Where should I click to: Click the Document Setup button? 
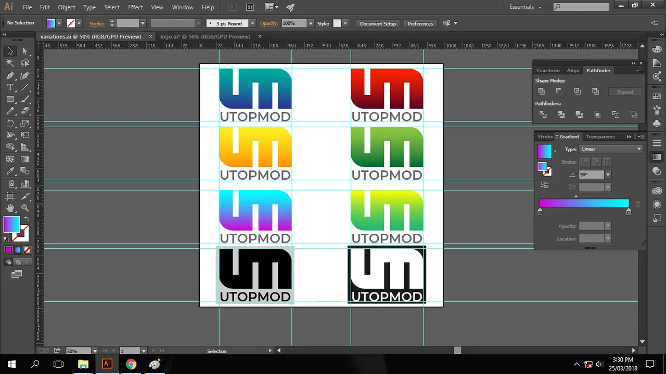point(378,23)
